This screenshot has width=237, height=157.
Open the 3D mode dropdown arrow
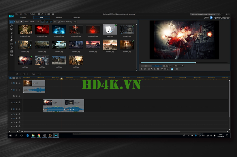(174, 69)
